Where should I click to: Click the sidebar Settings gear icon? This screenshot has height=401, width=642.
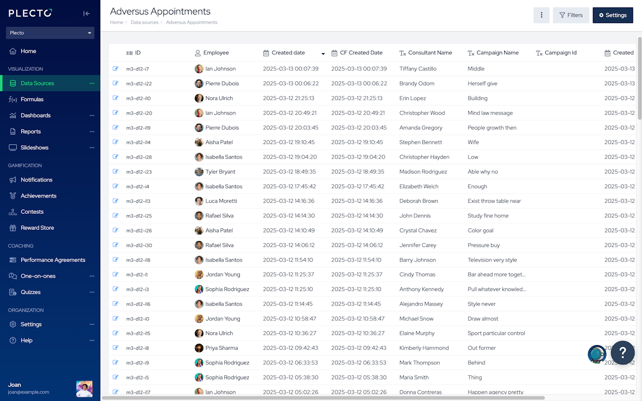(13, 324)
